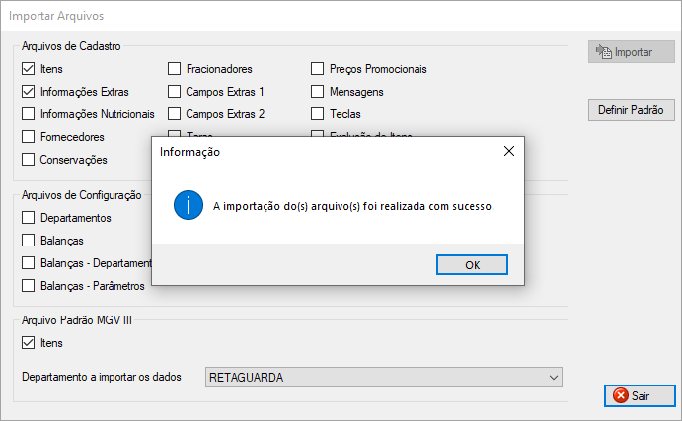Open the RETAGUARDA department dropdown
This screenshot has width=682, height=421.
coord(375,377)
